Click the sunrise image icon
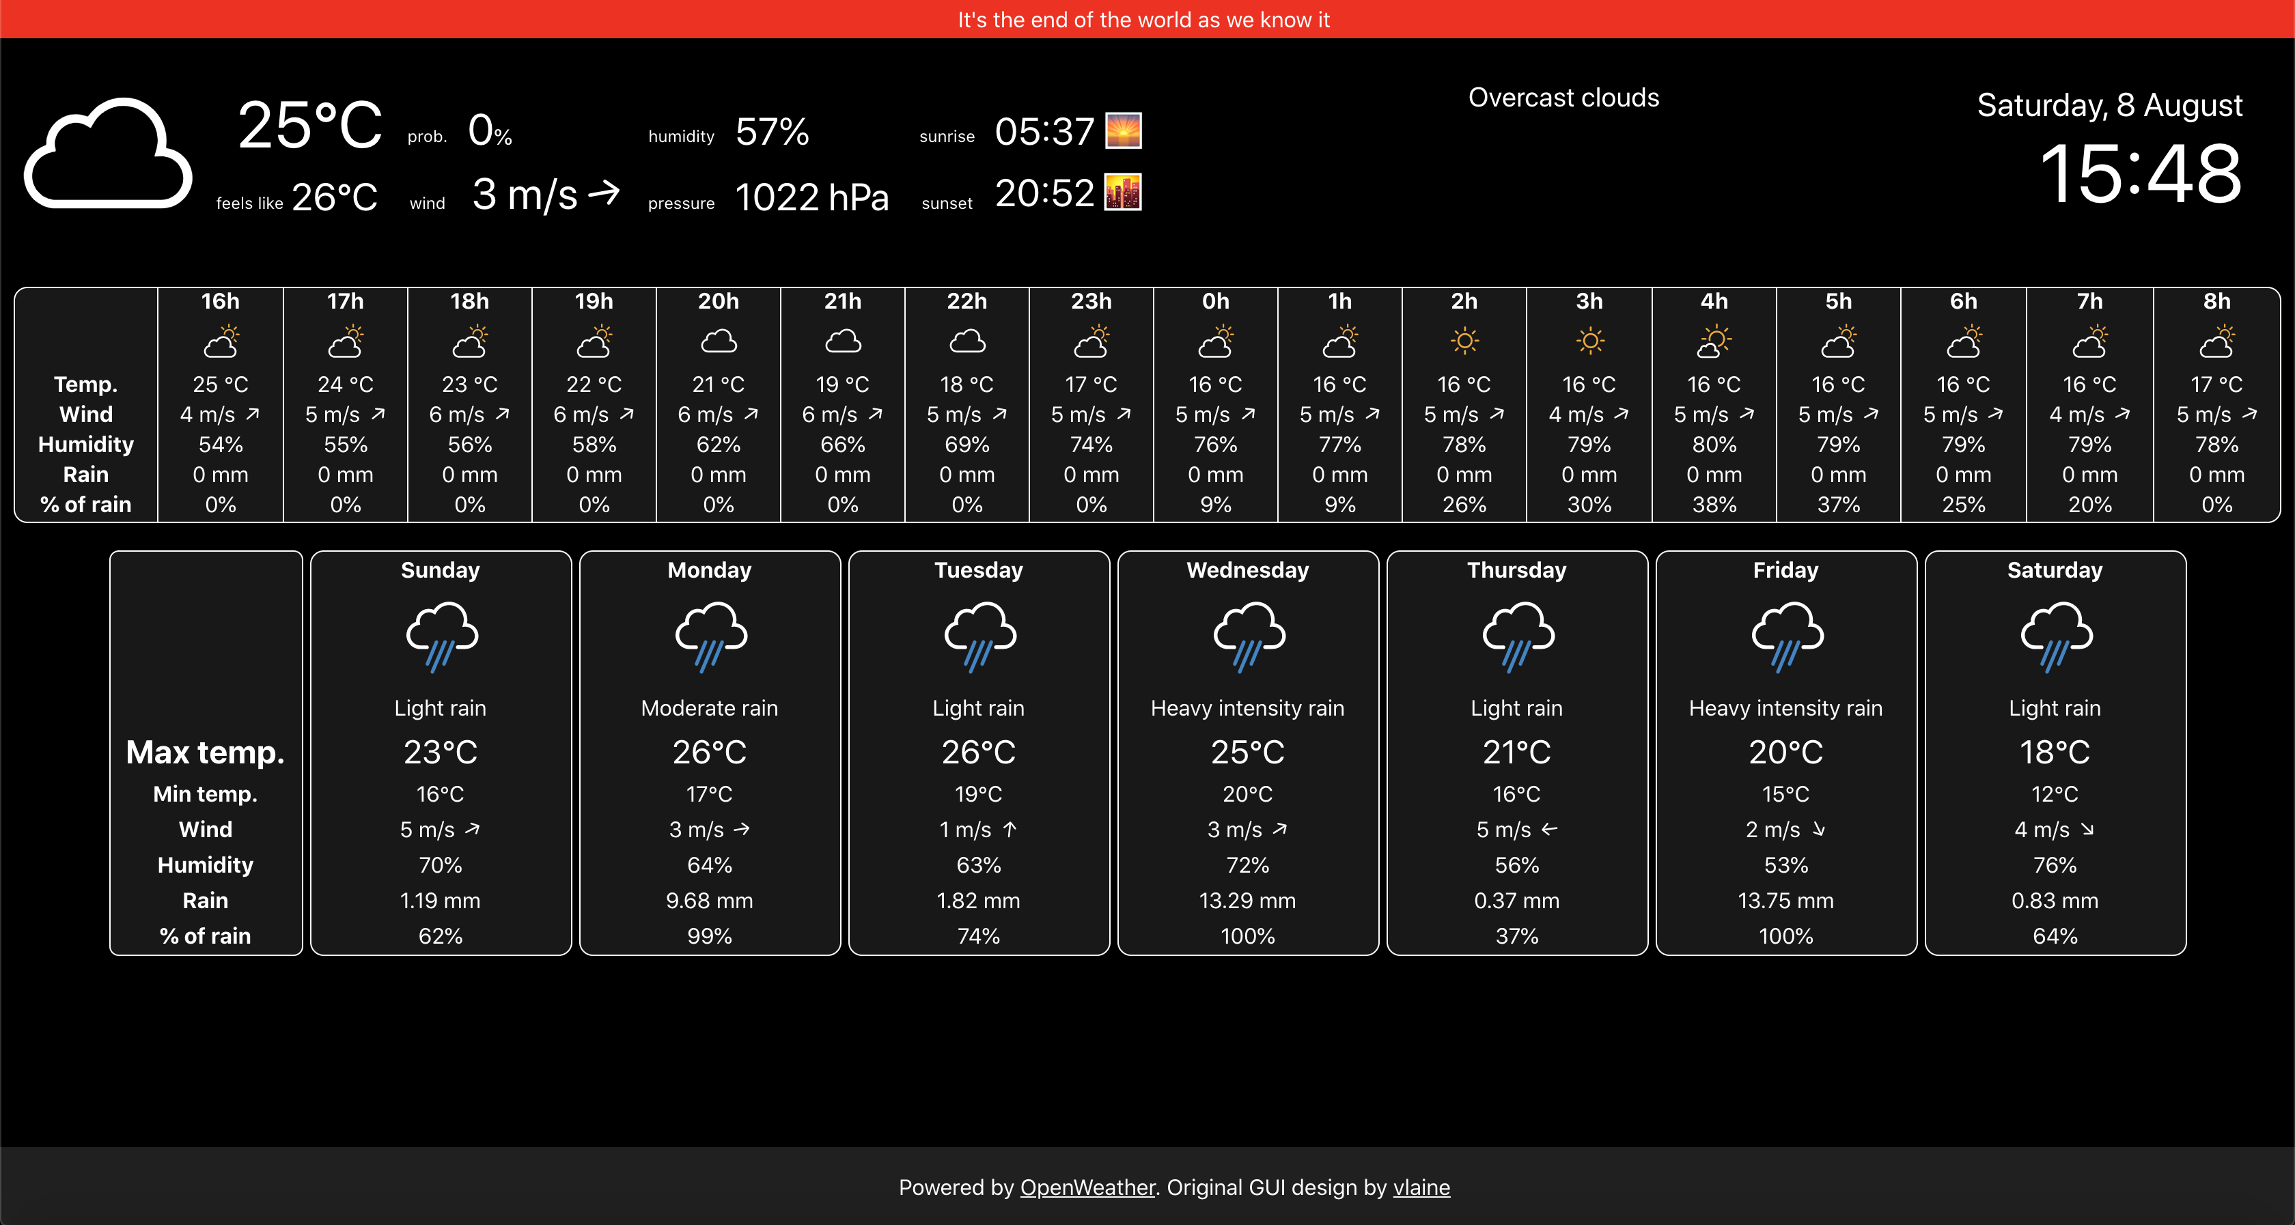Image resolution: width=2295 pixels, height=1225 pixels. click(x=1122, y=131)
